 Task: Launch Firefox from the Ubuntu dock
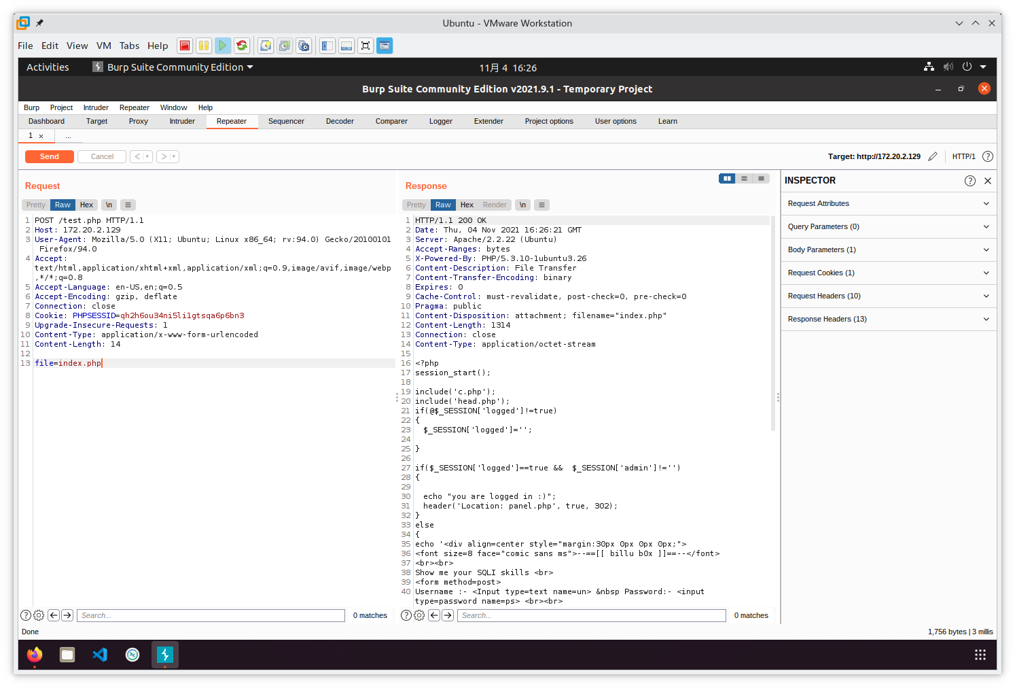[35, 655]
